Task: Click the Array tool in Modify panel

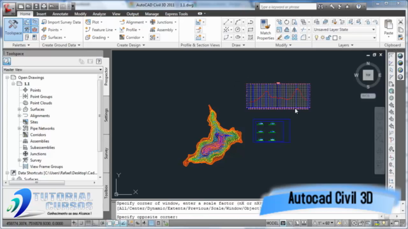Action: (295, 38)
